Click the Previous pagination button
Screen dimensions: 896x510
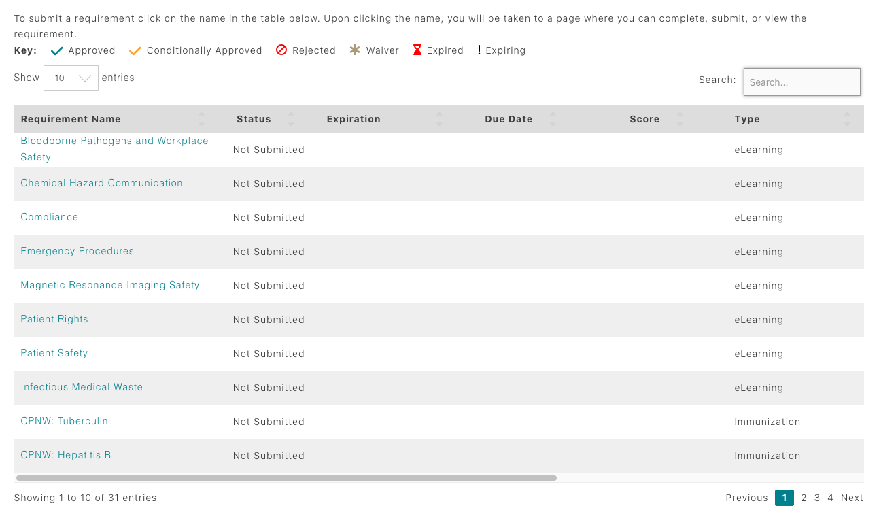tap(746, 498)
